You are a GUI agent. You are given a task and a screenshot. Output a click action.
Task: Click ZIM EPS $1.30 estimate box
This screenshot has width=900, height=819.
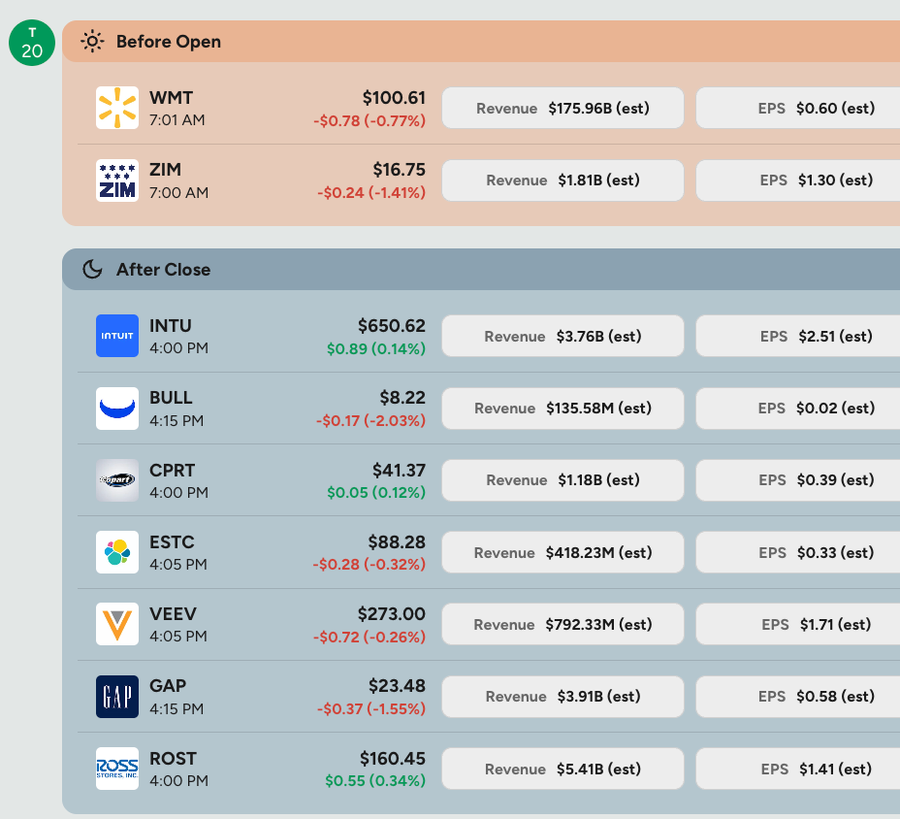(798, 180)
